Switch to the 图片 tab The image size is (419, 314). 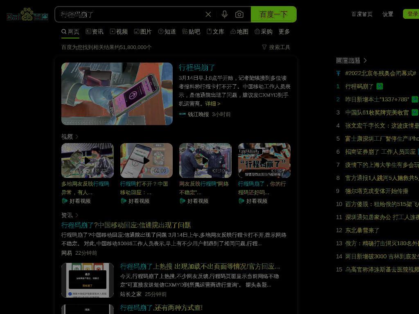point(143,32)
